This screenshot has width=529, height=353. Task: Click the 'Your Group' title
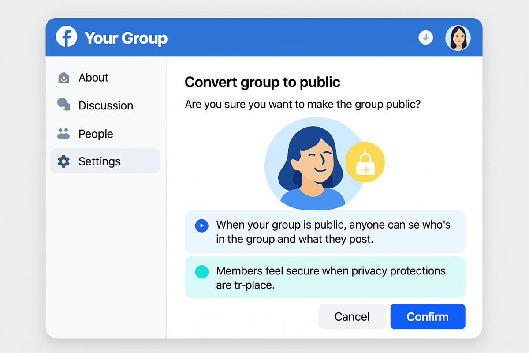126,38
